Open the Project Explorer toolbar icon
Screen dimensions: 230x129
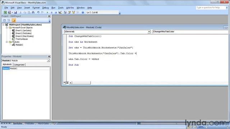pyautogui.click(x=65, y=13)
